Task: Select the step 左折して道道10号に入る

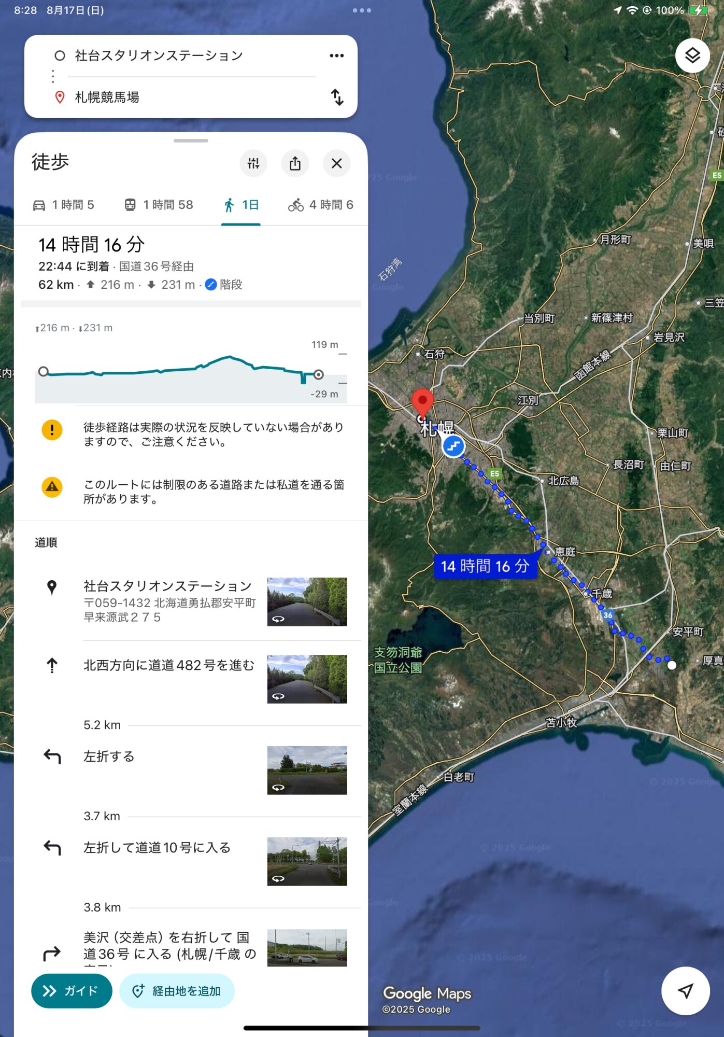Action: [157, 848]
